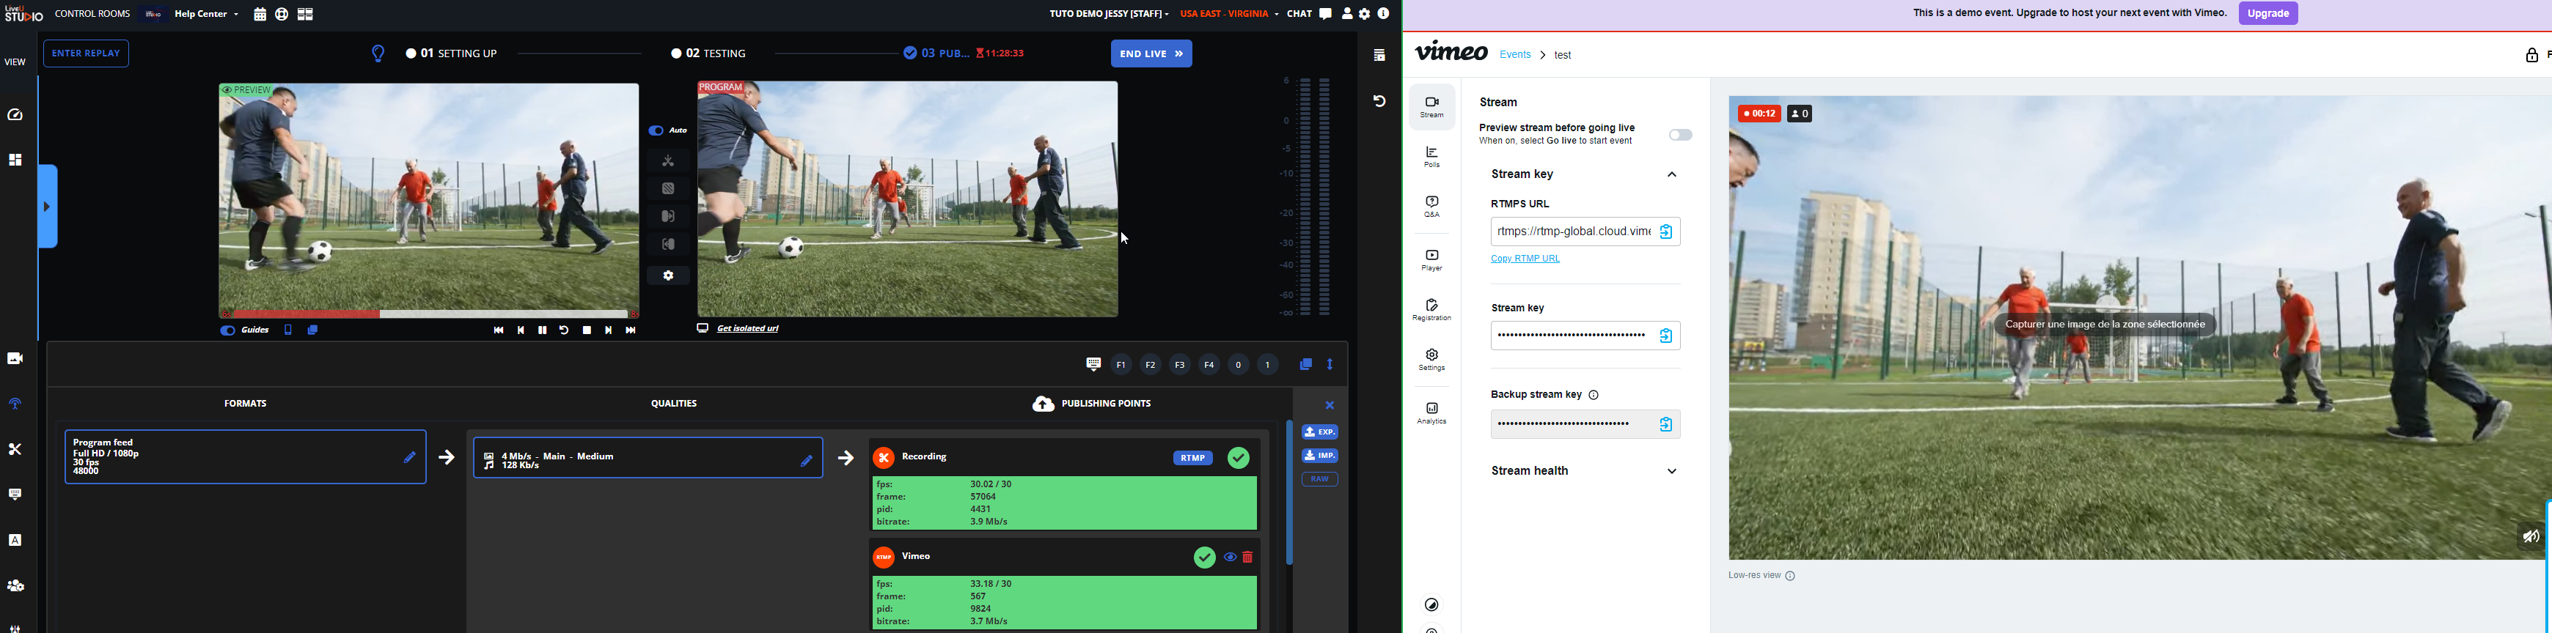This screenshot has width=2552, height=633.
Task: Open the broadcast publishing icon in sidebar
Action: 15,404
